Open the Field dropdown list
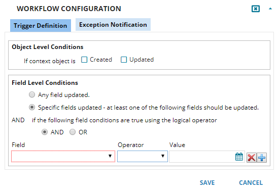279x196 pixels. click(63, 156)
